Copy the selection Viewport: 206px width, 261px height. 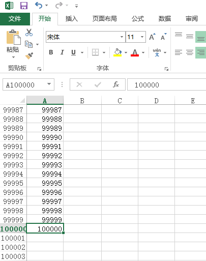pyautogui.click(x=28, y=44)
